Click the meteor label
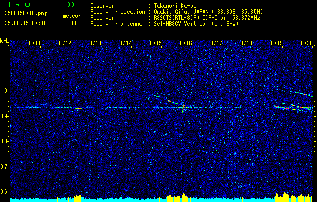 click(72, 16)
